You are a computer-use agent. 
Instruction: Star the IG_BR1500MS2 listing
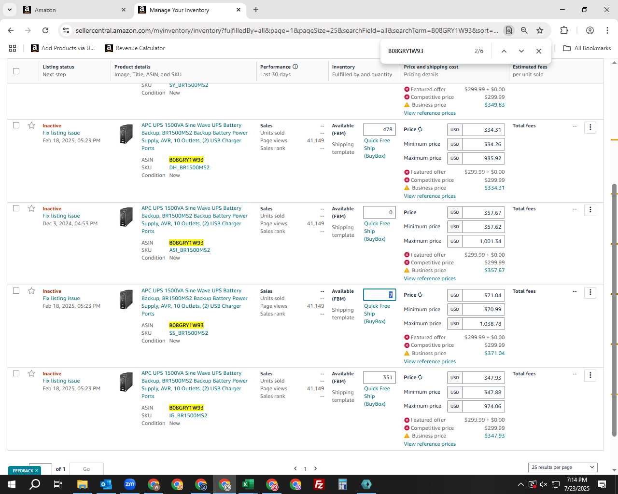point(31,373)
